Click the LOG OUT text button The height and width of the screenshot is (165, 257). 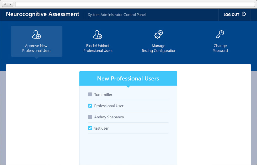click(231, 15)
